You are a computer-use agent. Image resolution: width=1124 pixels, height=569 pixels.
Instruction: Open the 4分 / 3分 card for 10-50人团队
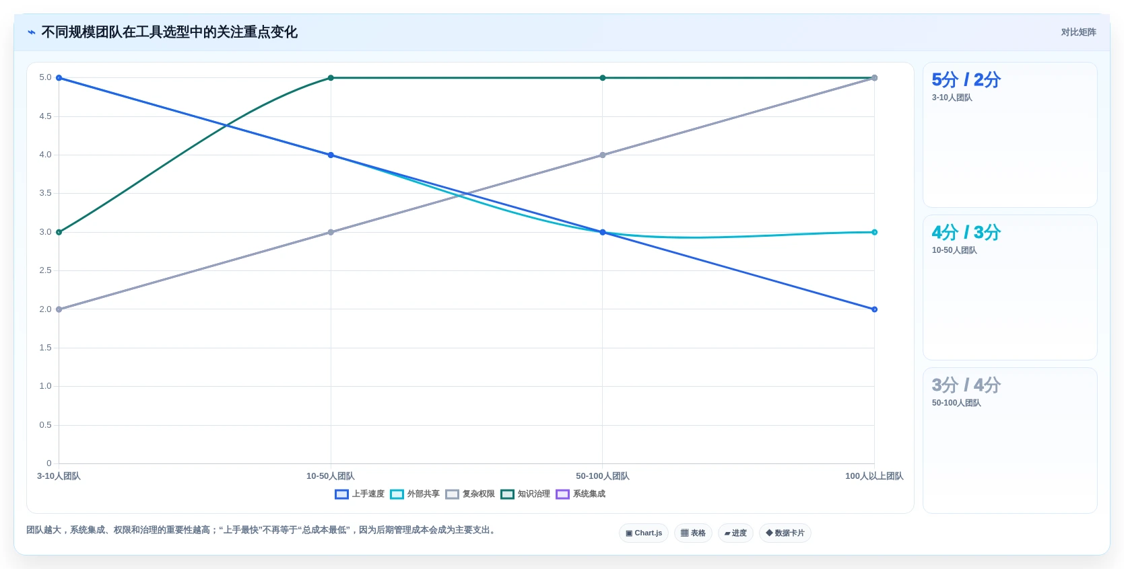coord(1010,288)
